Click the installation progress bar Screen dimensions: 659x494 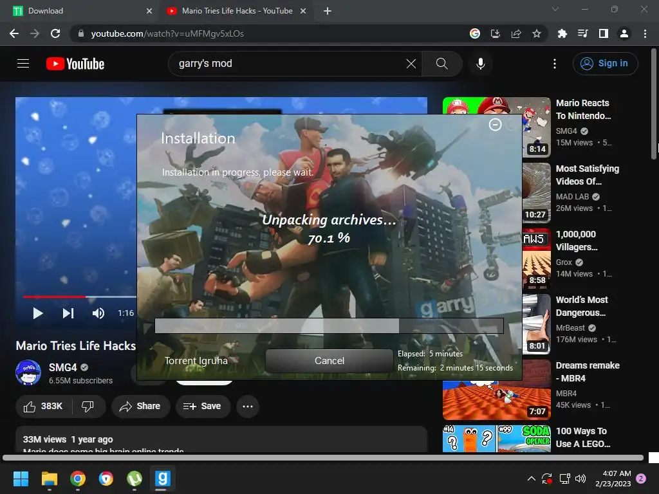[x=329, y=325]
